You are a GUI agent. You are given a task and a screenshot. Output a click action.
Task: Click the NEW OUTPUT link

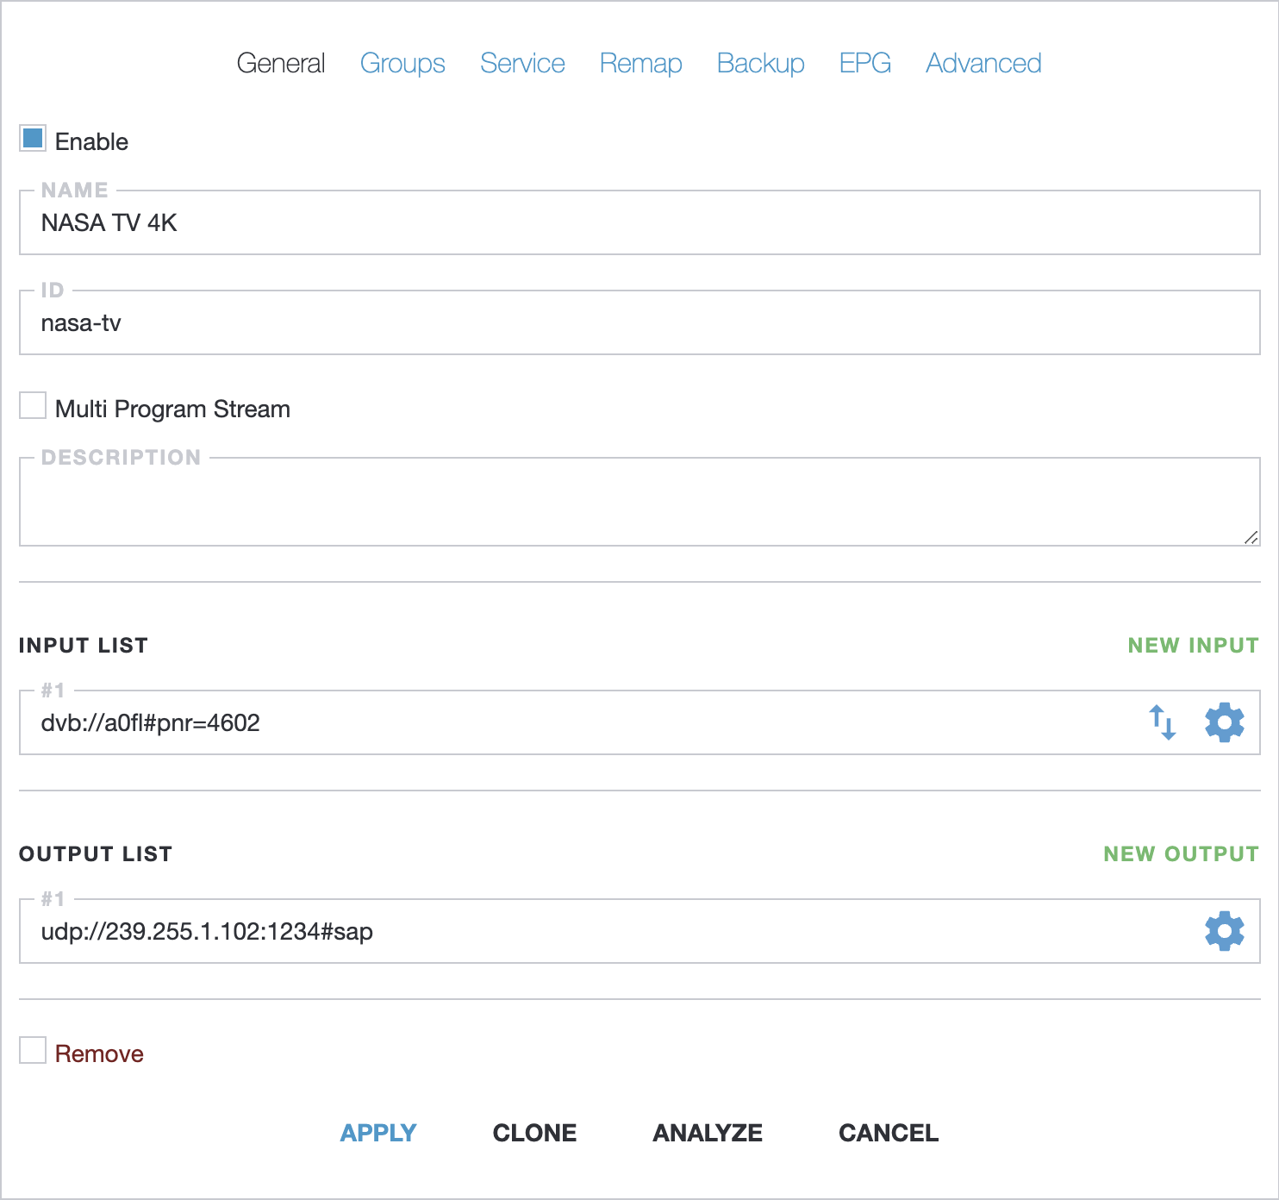pos(1182,854)
